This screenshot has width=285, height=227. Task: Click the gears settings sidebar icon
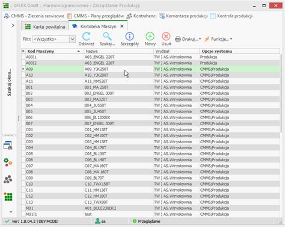click(x=8, y=162)
